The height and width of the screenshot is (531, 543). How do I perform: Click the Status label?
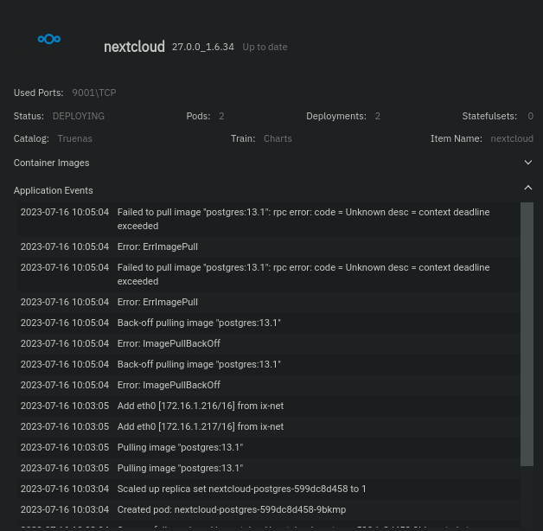tap(29, 116)
